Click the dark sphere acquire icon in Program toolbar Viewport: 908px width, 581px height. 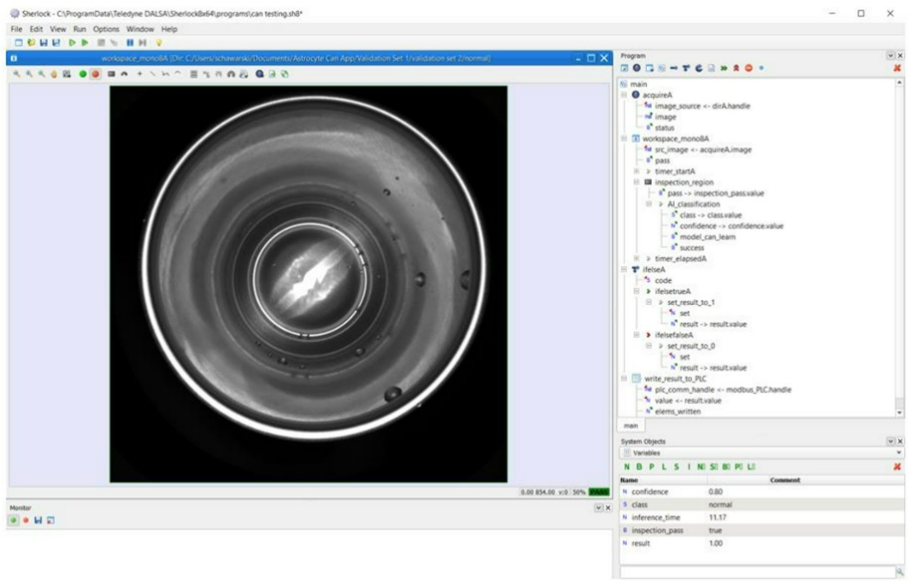[x=636, y=68]
